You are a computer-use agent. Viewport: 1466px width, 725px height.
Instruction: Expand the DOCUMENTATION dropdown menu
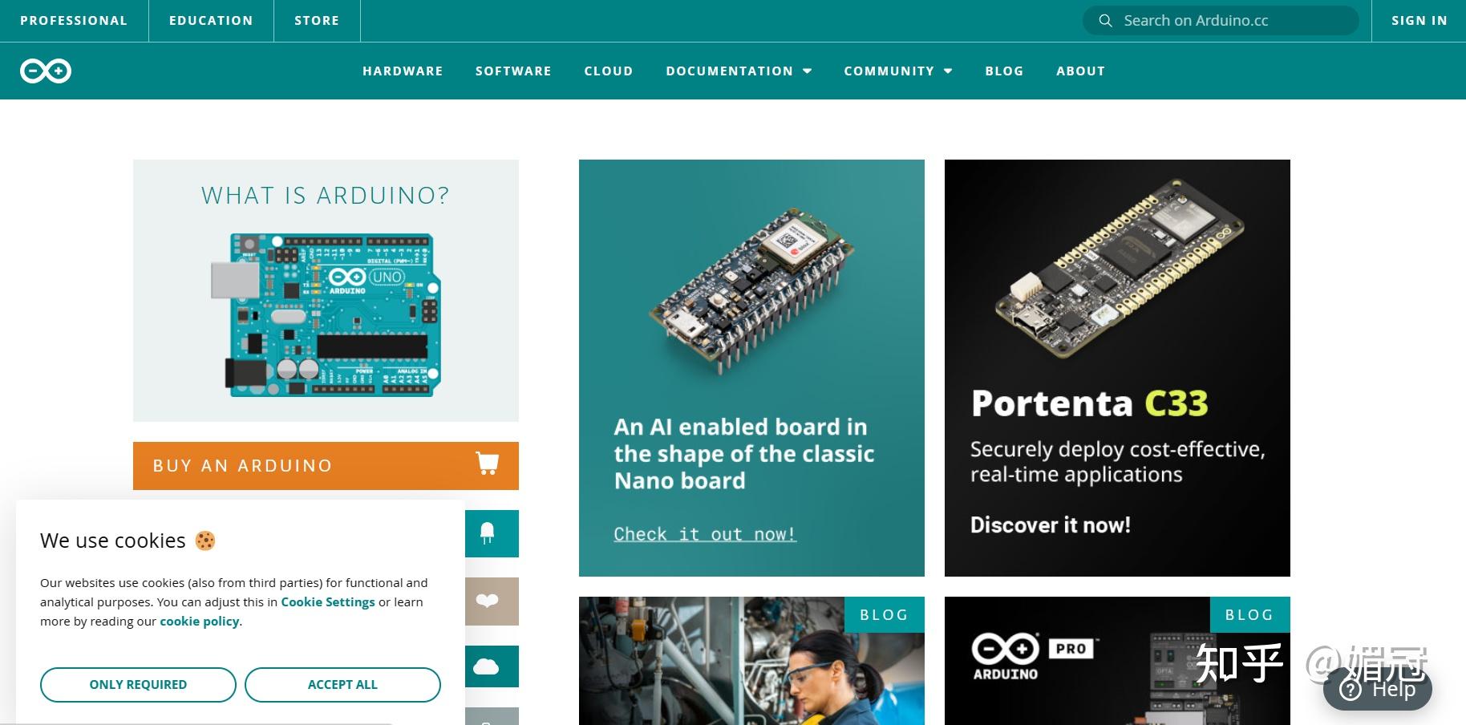[x=738, y=71]
